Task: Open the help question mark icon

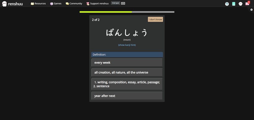Action: tap(227, 4)
